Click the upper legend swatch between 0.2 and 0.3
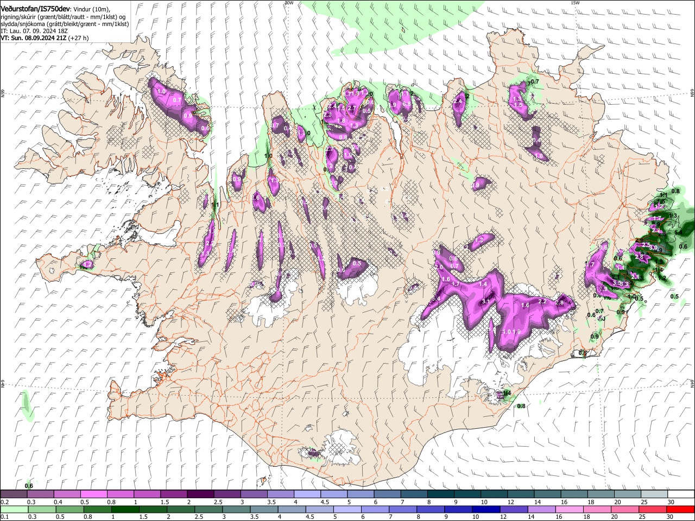The height and width of the screenshot is (521, 695). (x=14, y=494)
